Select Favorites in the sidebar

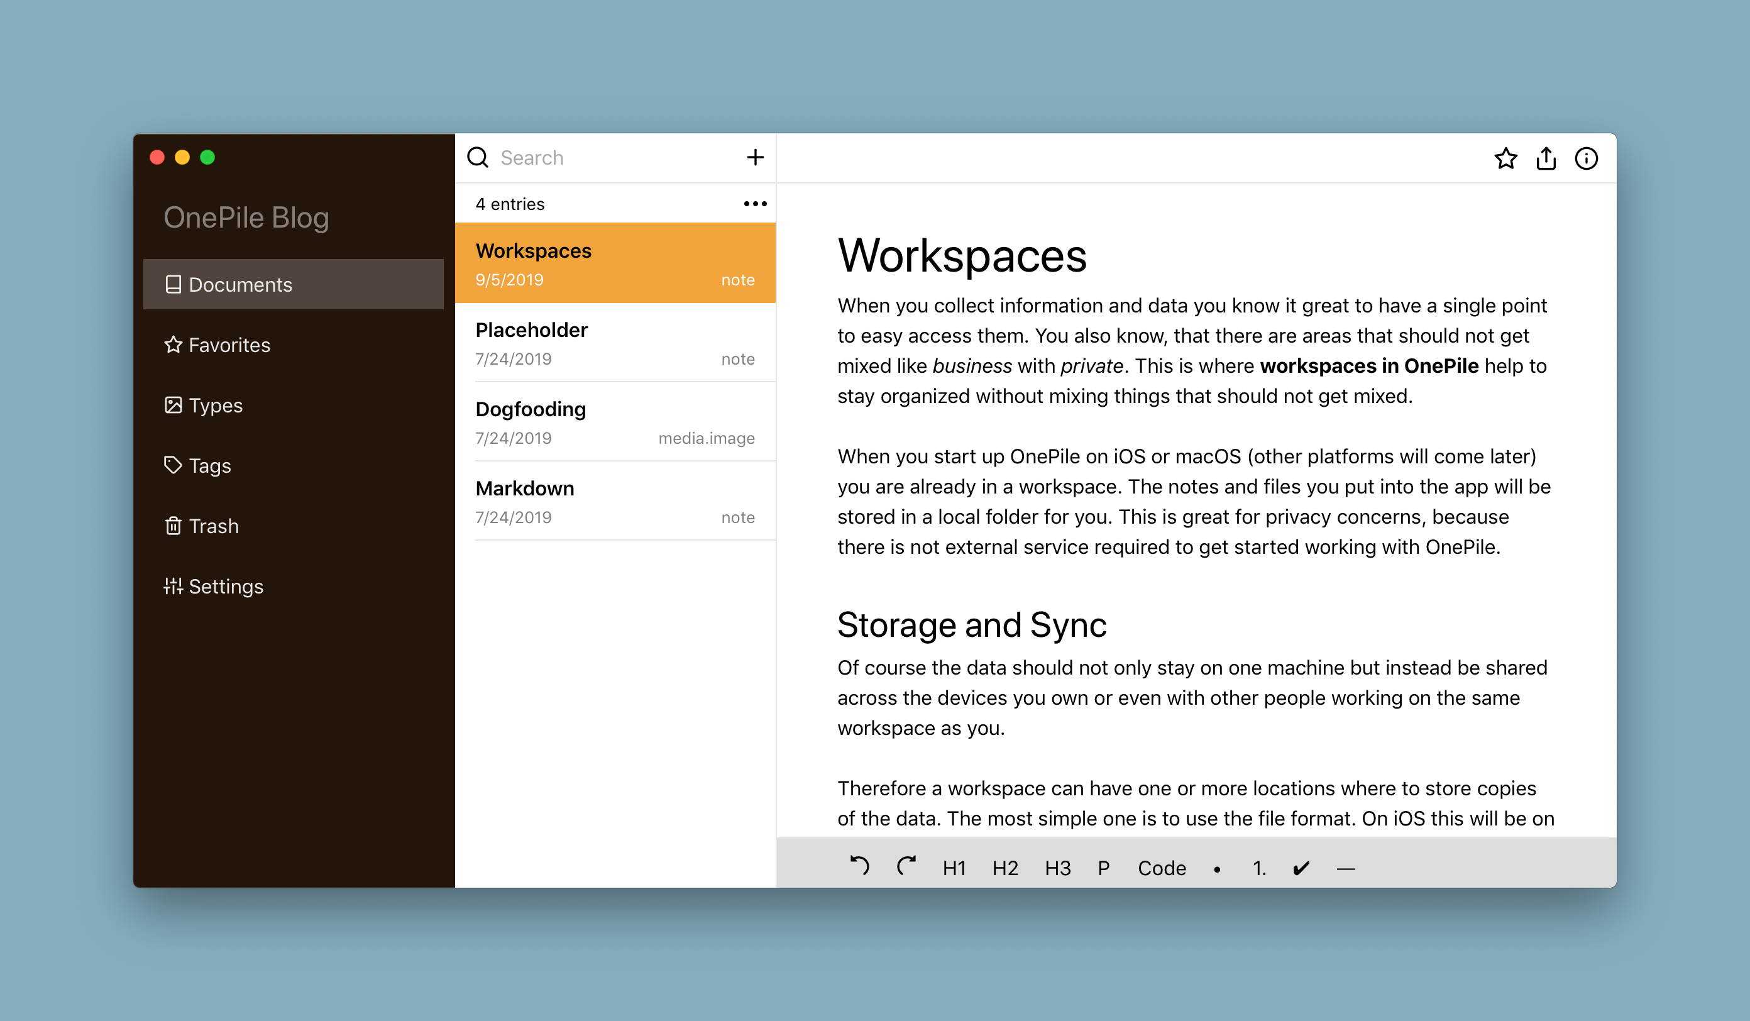[x=229, y=345]
